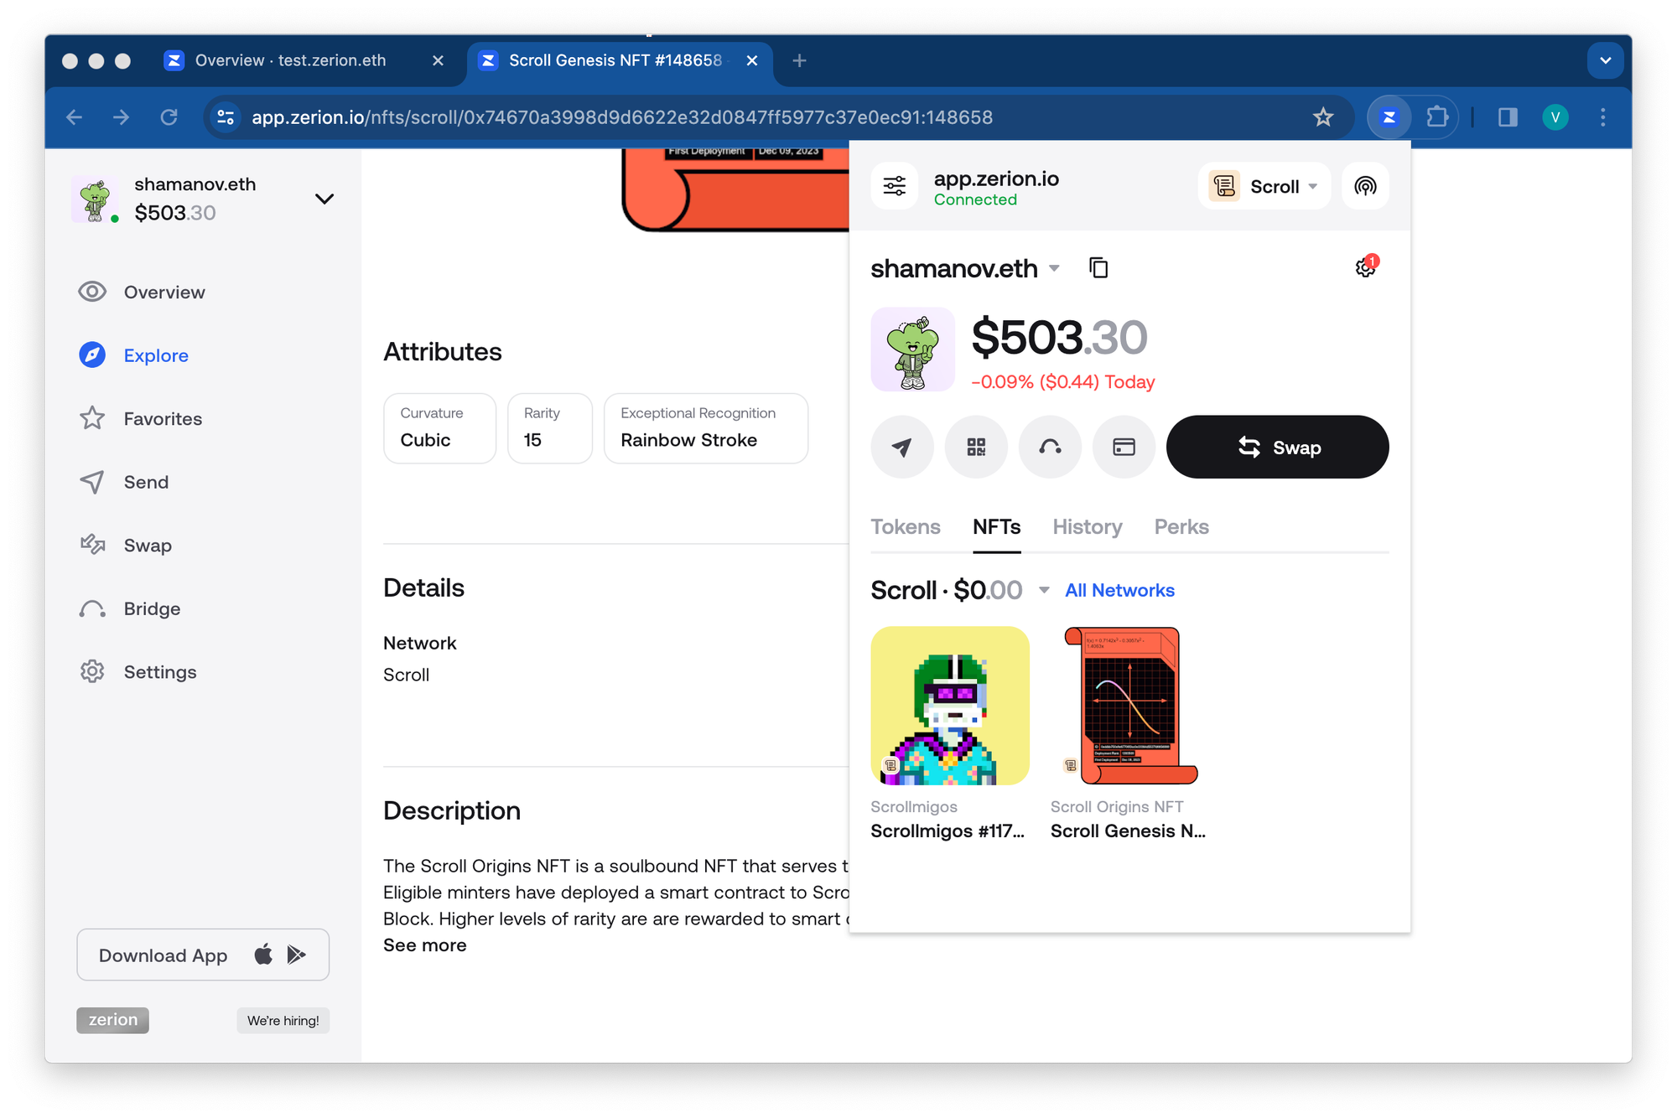Switch to the History tab
This screenshot has height=1118, width=1677.
tap(1088, 527)
